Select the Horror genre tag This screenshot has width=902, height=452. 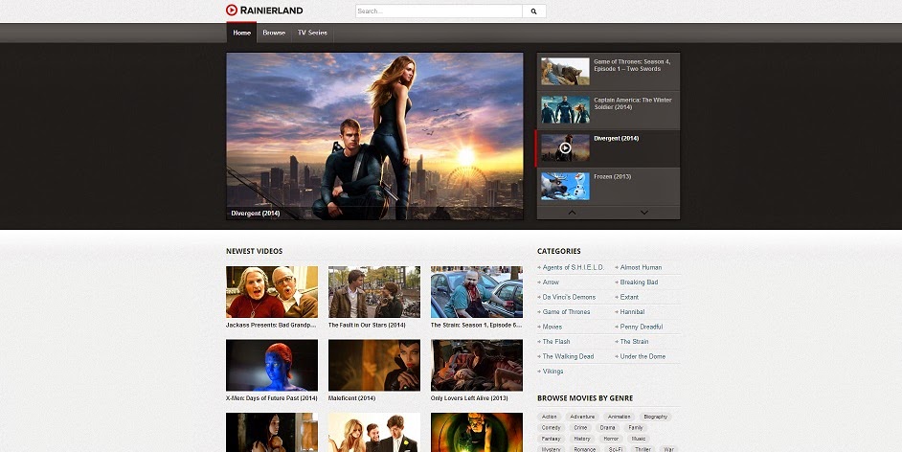pyautogui.click(x=611, y=439)
